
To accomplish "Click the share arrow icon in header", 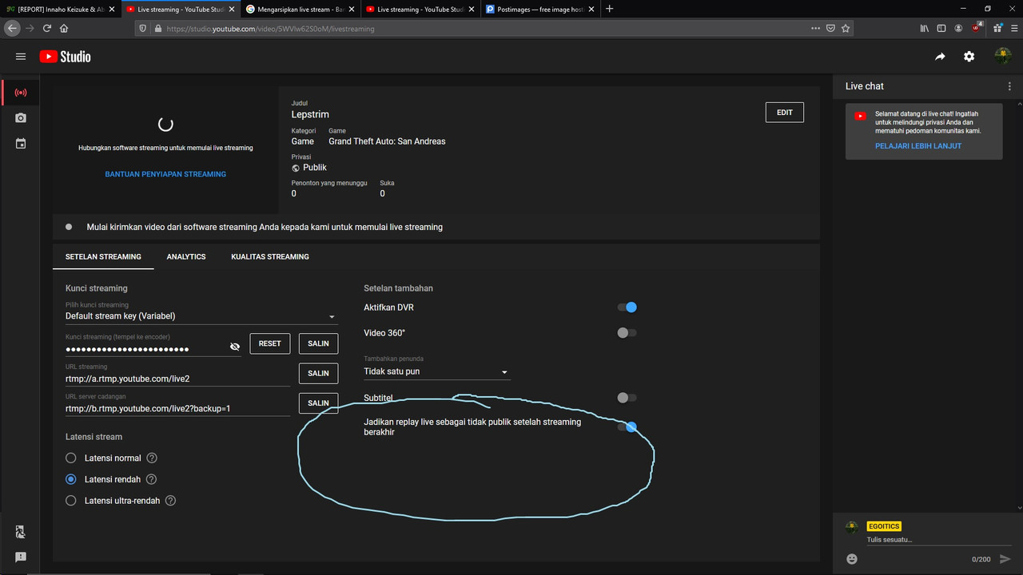I will click(x=940, y=57).
